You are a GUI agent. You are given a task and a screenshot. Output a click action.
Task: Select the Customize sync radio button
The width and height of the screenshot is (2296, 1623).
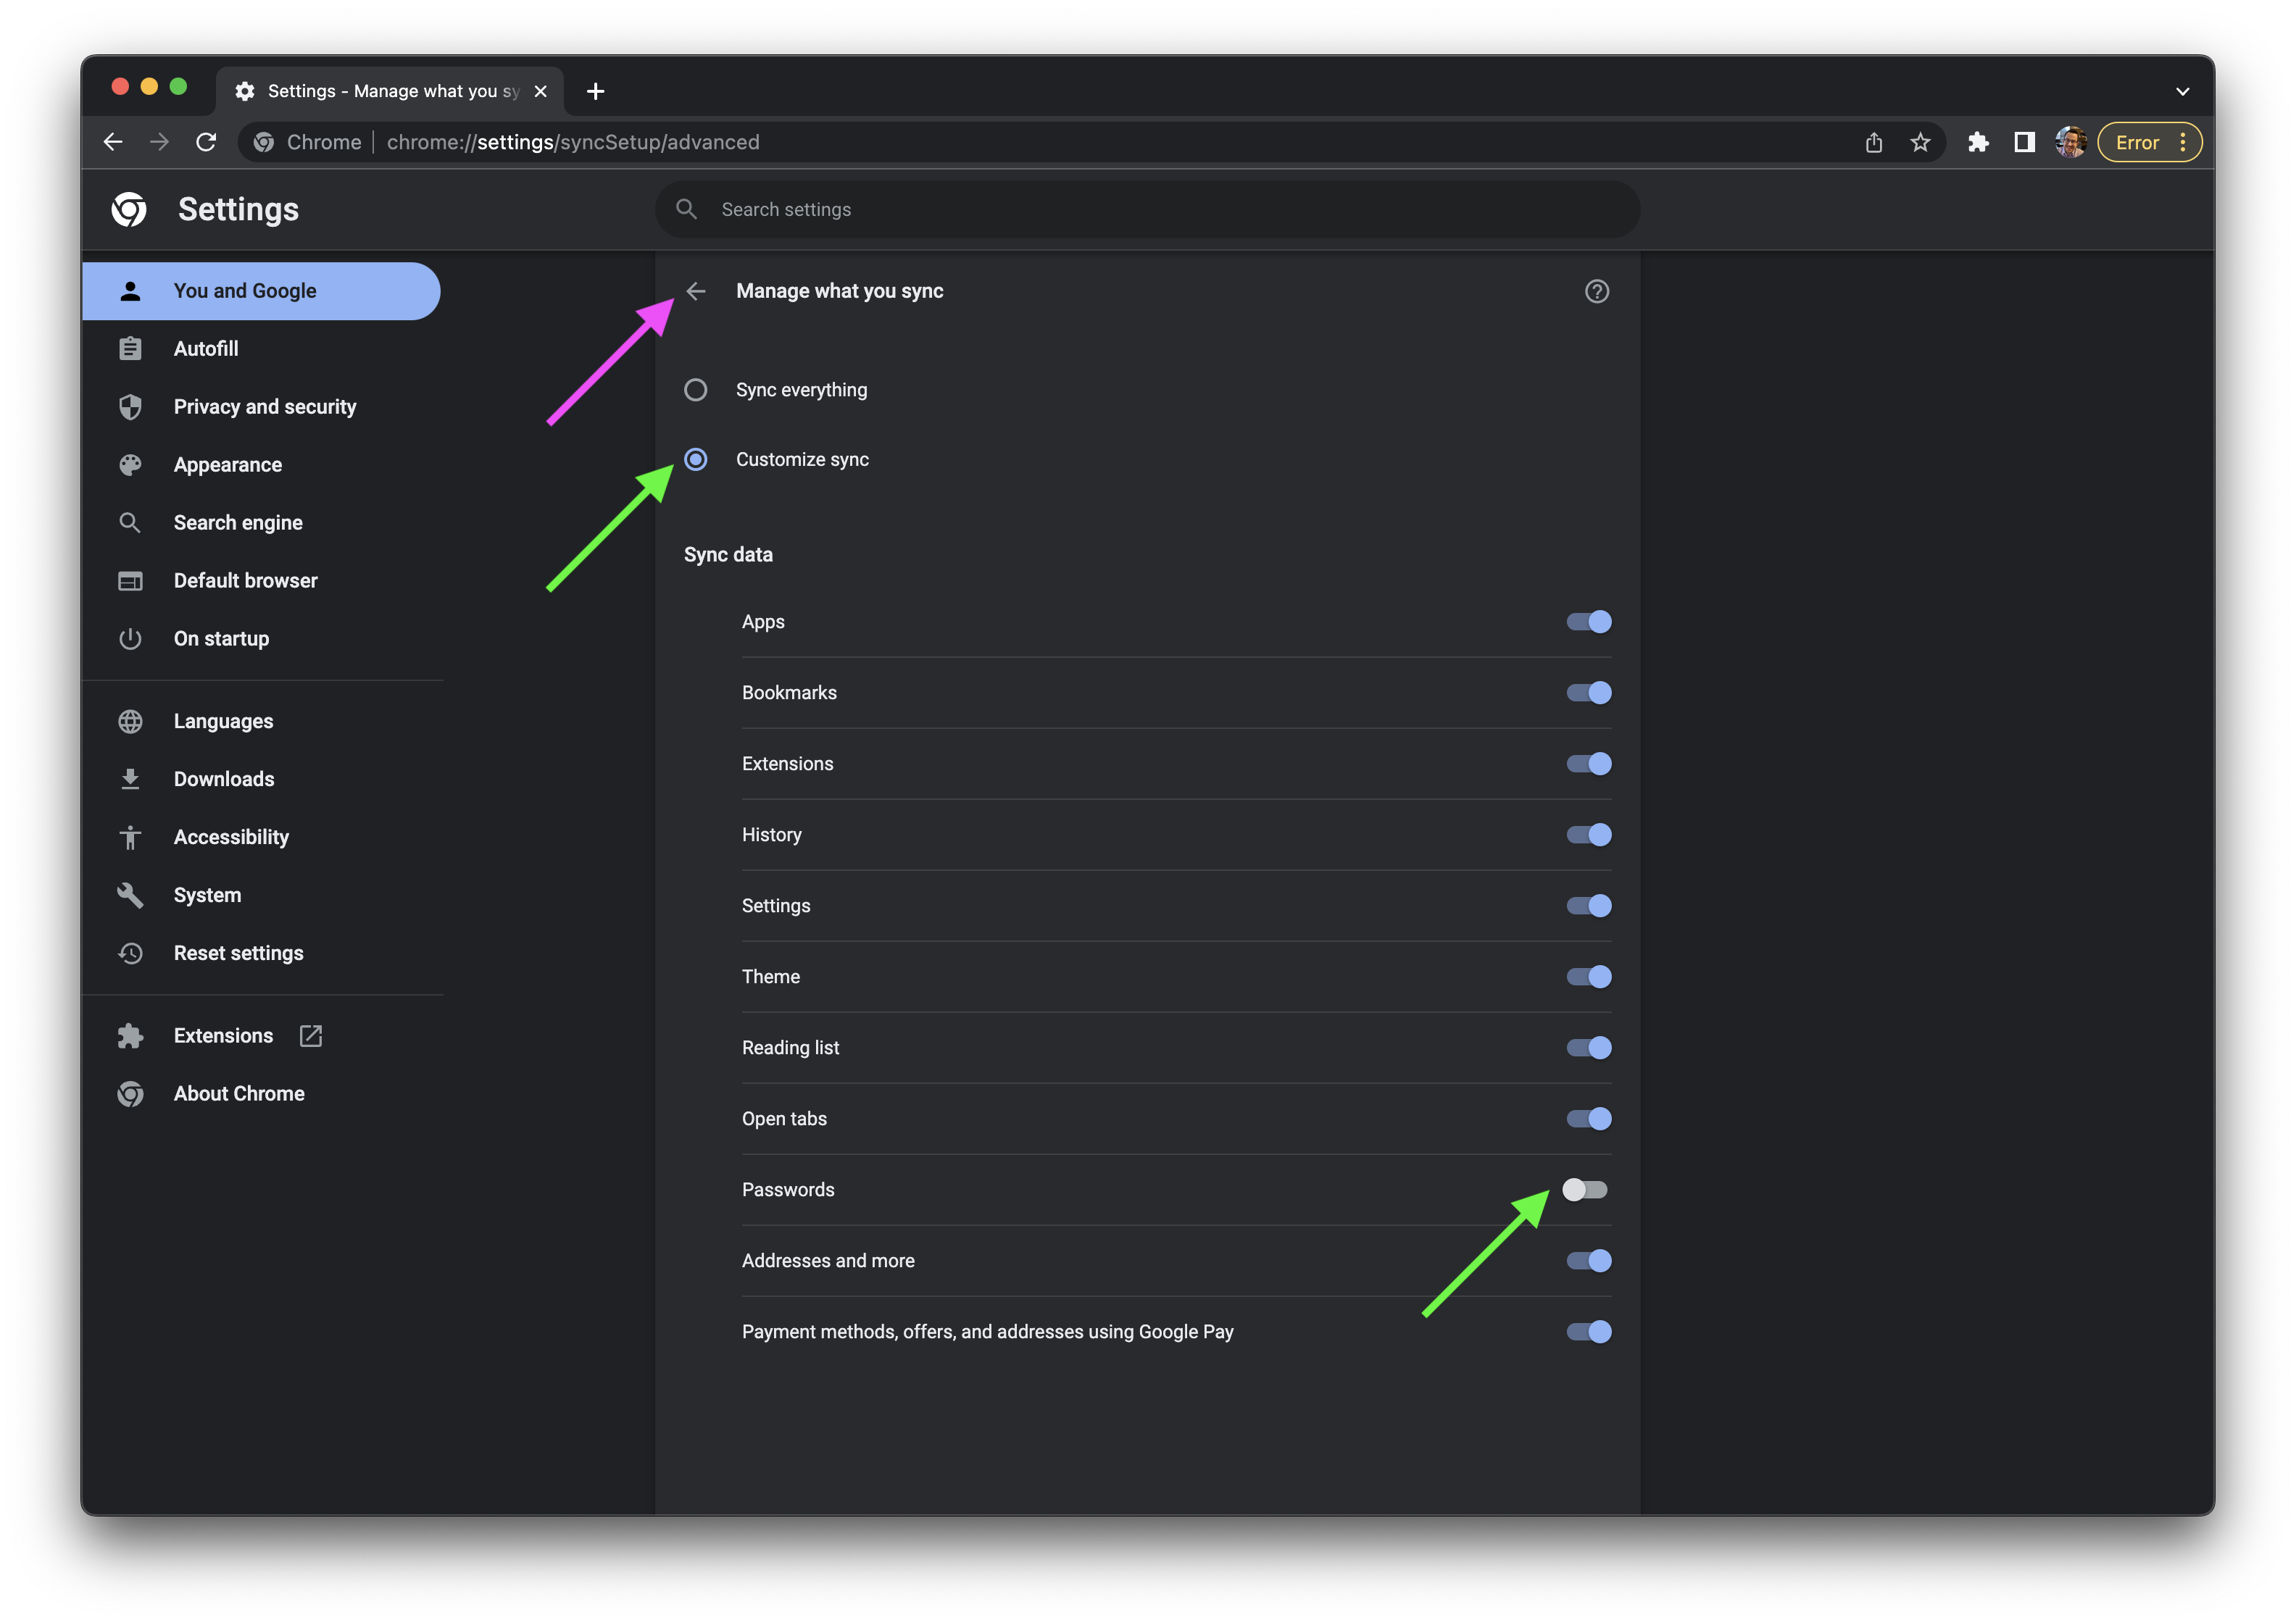tap(695, 459)
